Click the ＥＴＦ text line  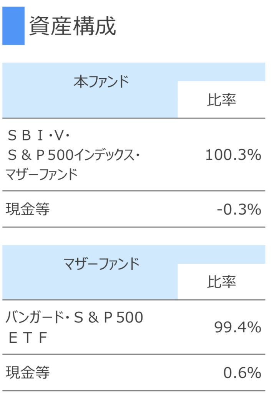(28, 338)
